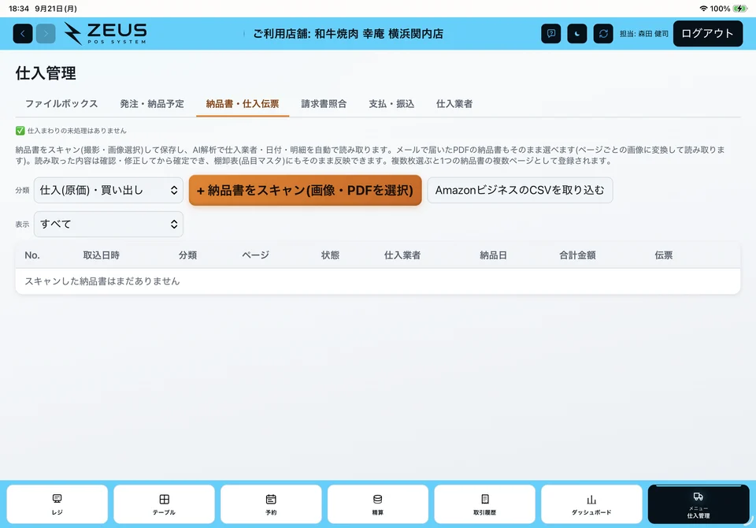Click the No. column header

pyautogui.click(x=32, y=255)
